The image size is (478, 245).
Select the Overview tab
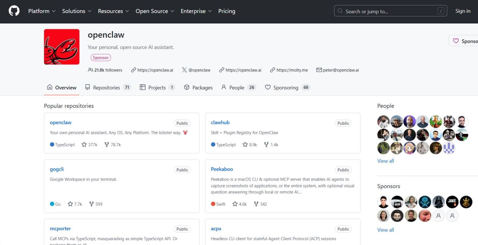[62, 88]
